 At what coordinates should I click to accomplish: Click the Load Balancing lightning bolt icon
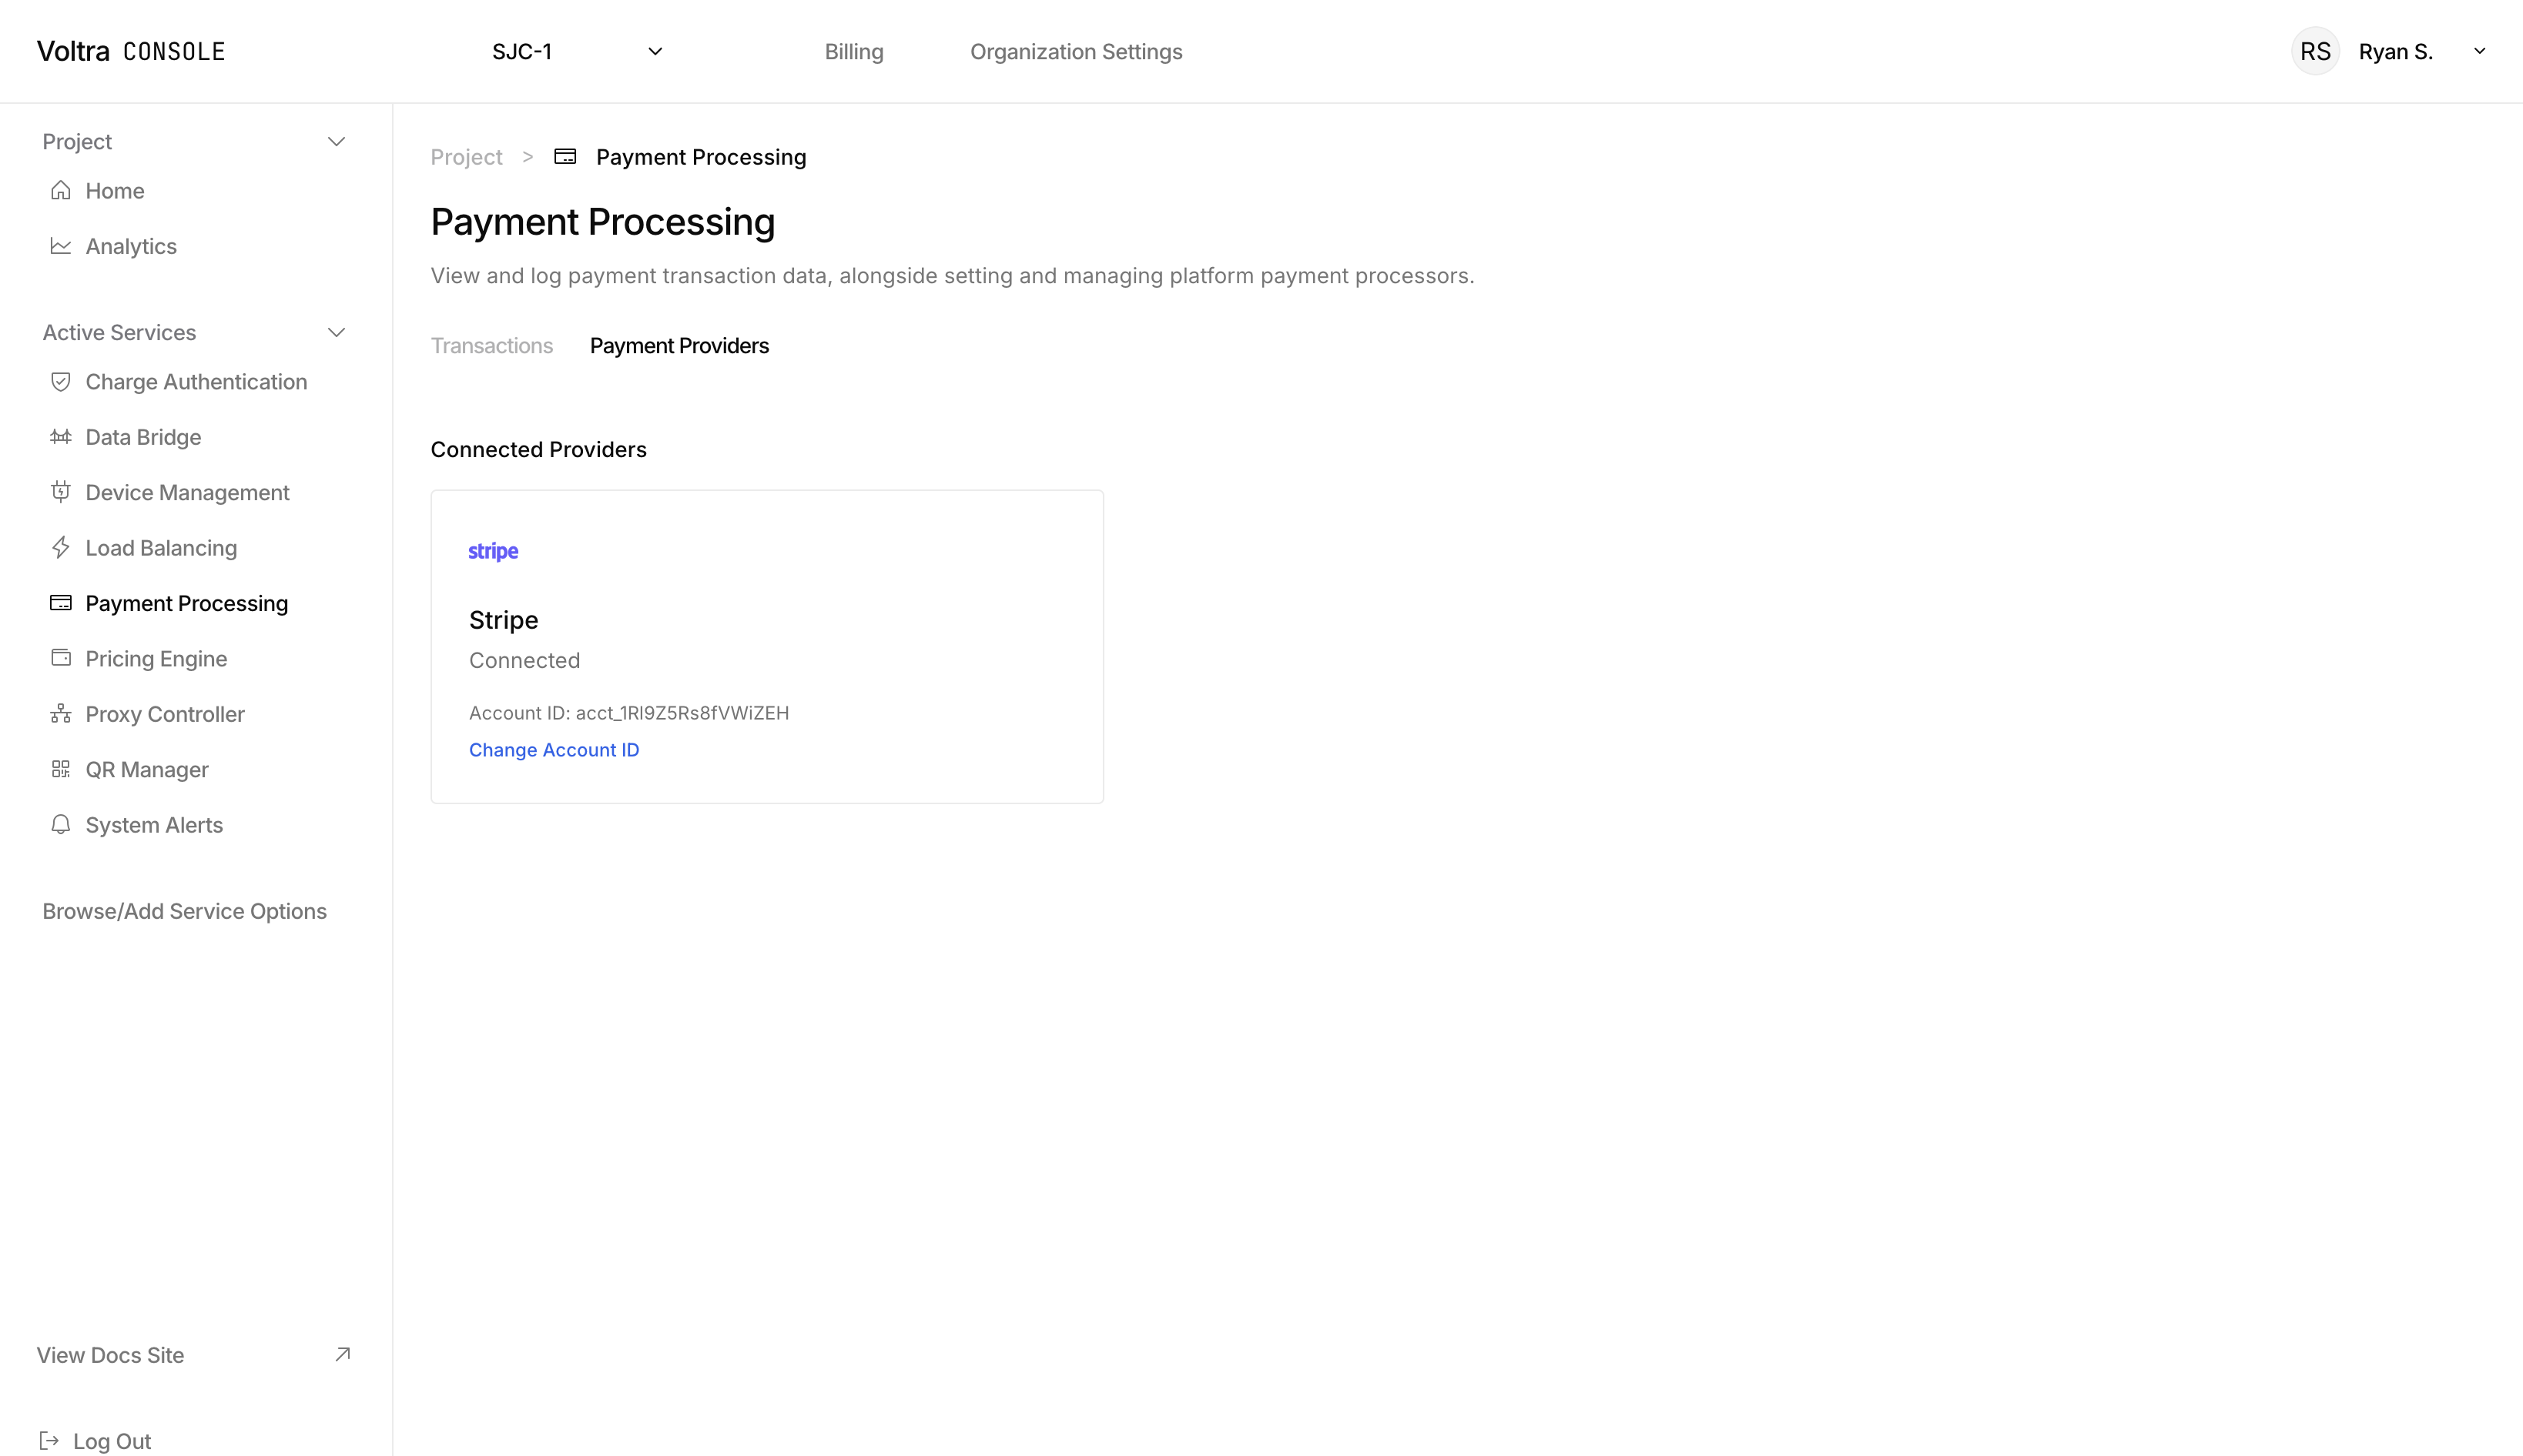[60, 547]
